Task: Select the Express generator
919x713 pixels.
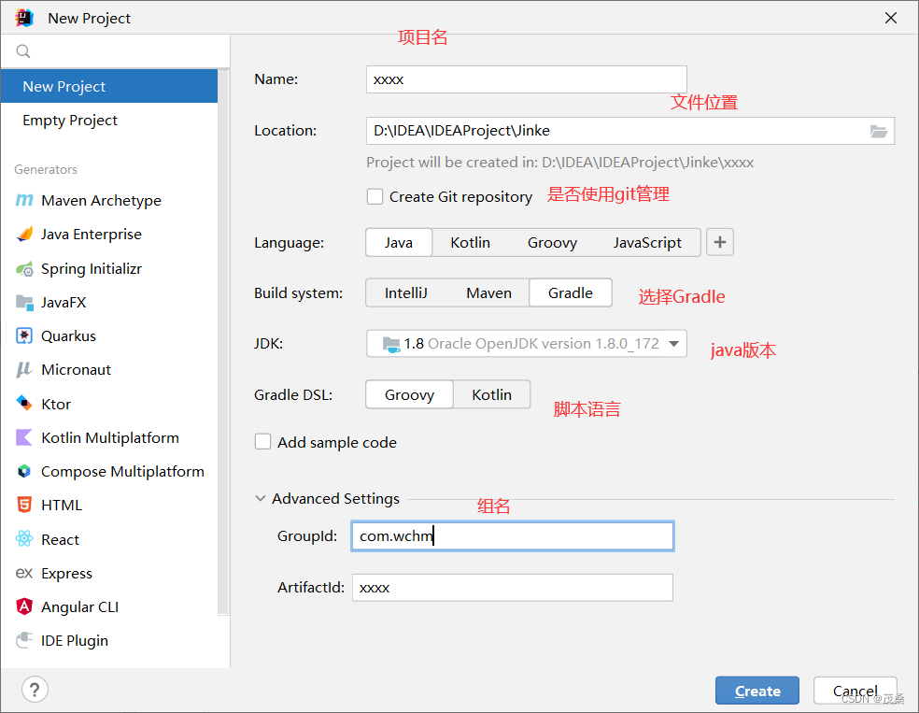Action: point(109,573)
